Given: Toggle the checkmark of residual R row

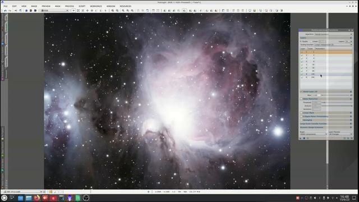Looking at the screenshot, I should 302,77.
